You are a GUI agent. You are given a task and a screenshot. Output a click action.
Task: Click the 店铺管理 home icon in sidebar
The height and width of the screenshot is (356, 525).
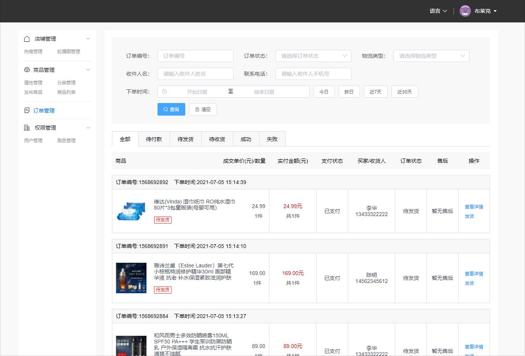26,39
